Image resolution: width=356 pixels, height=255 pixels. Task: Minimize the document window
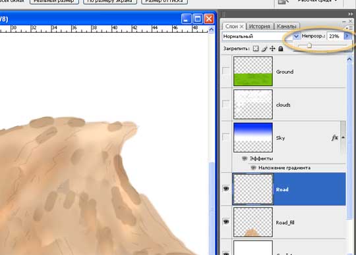(x=187, y=19)
